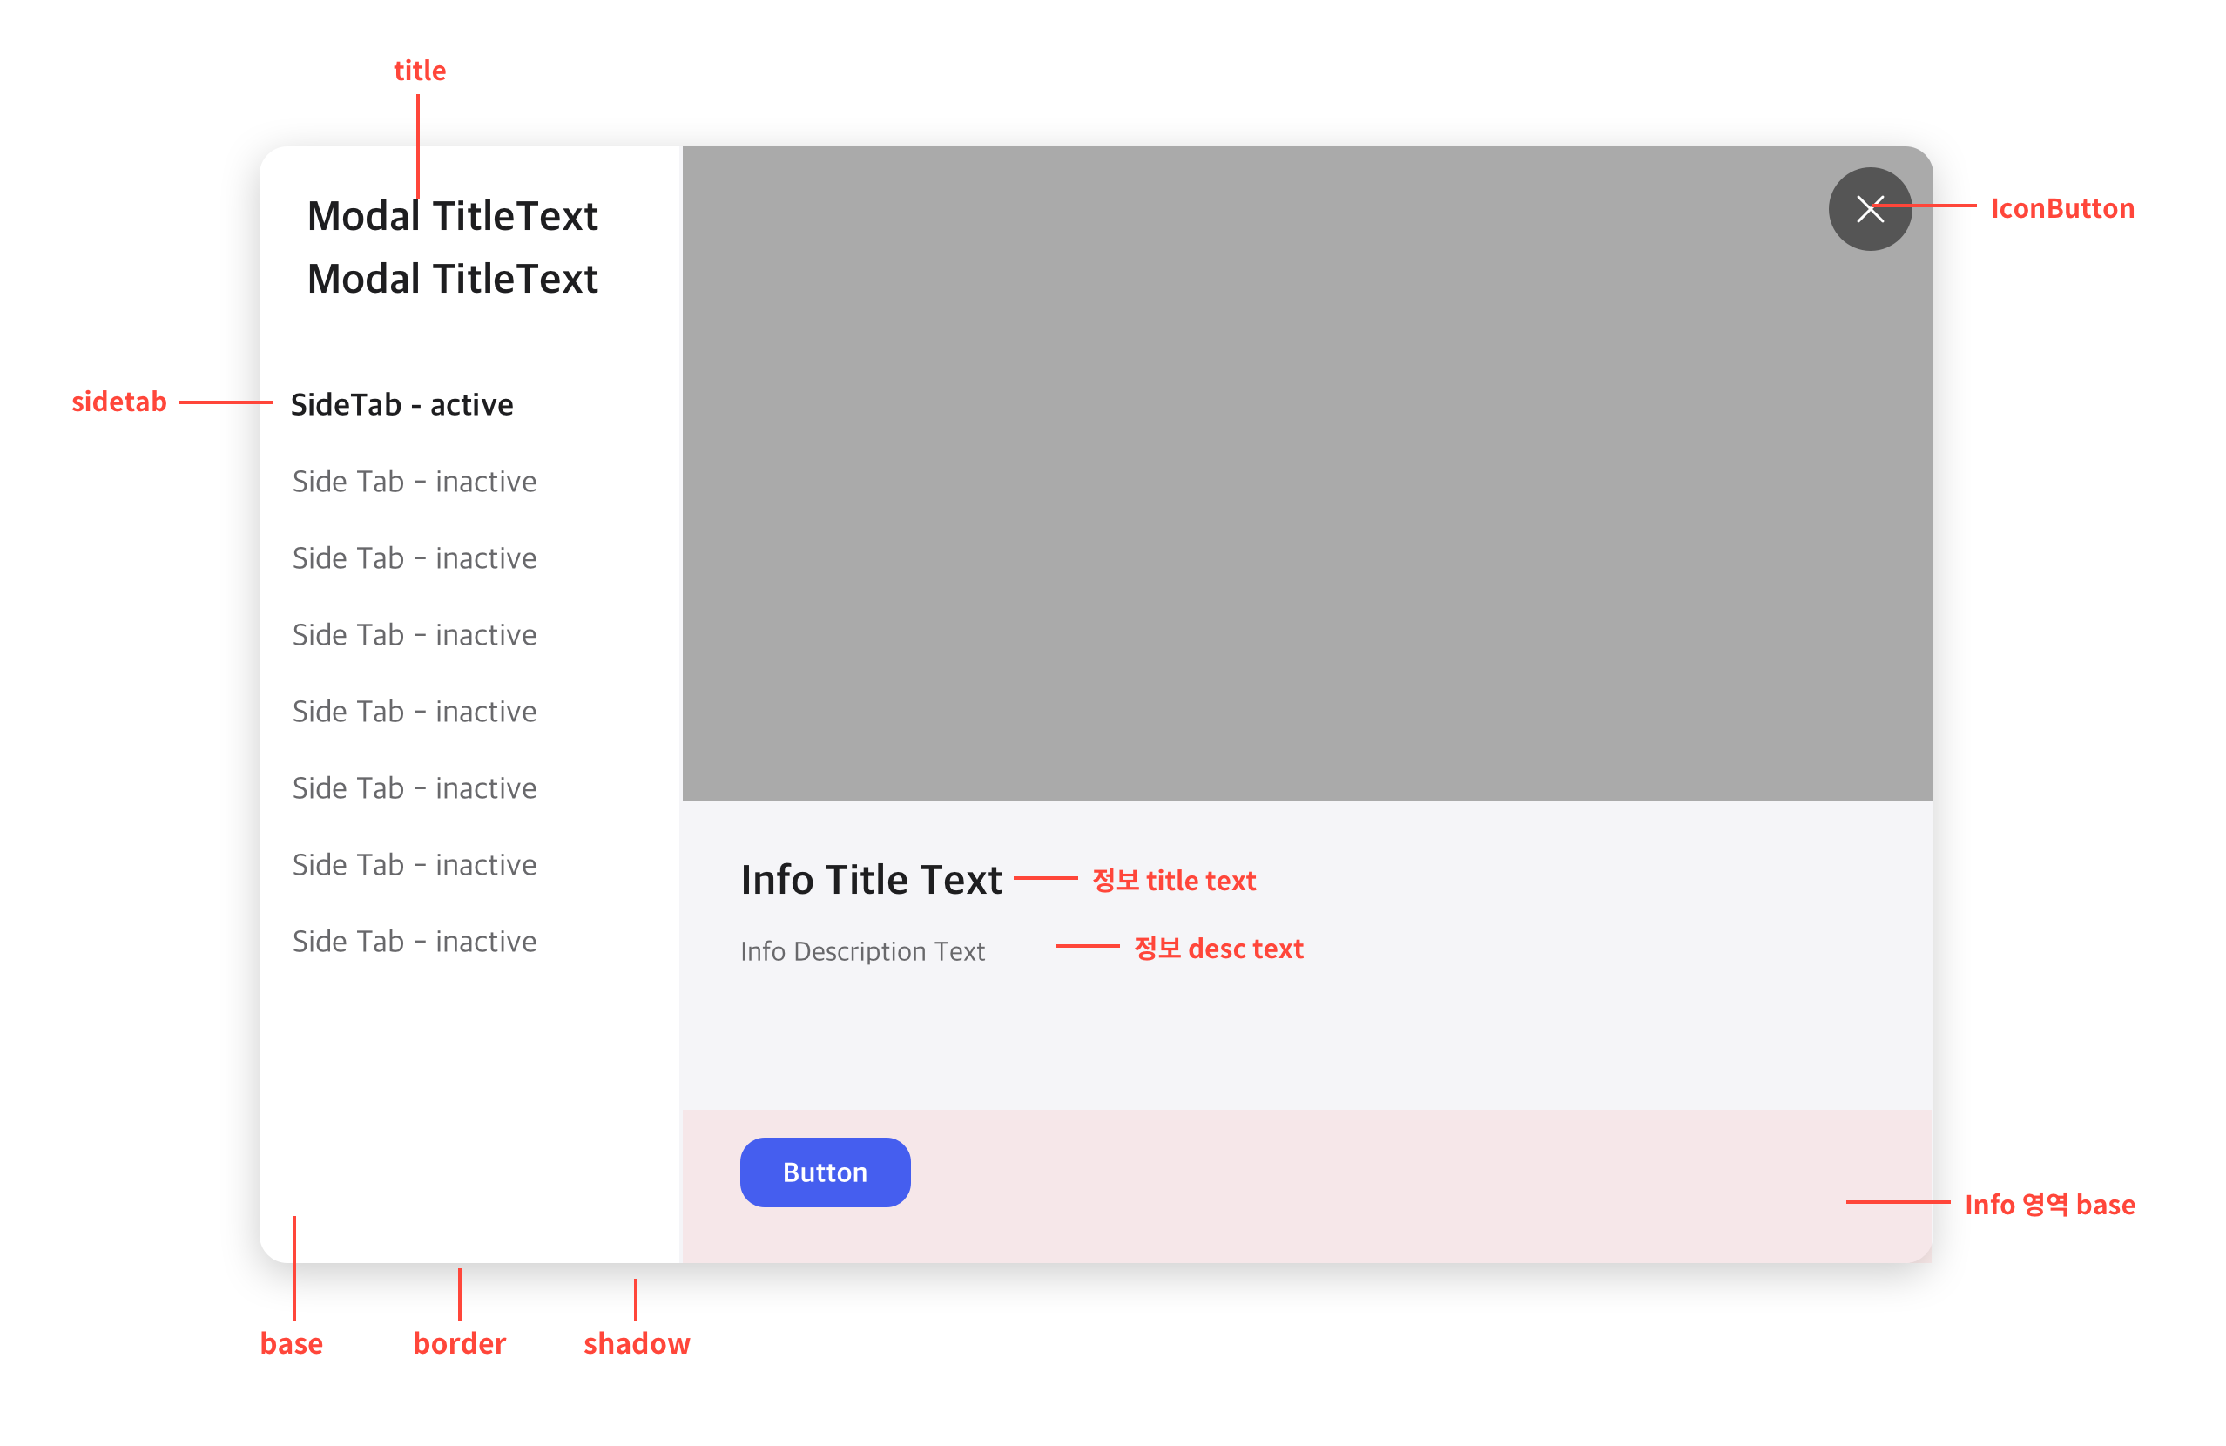Select the third inactive Side Tab

tap(415, 634)
